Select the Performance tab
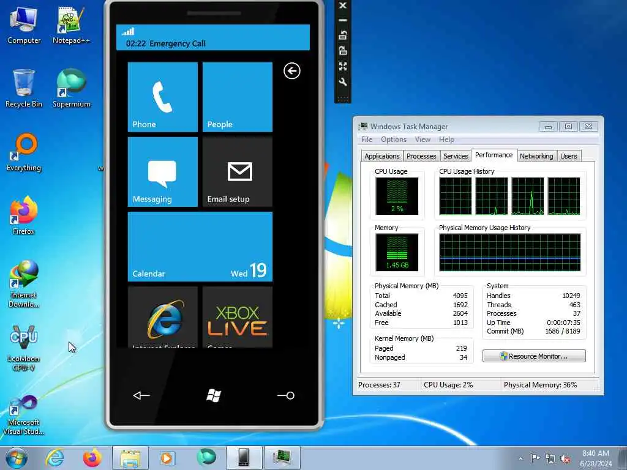627x470 pixels. coord(494,155)
